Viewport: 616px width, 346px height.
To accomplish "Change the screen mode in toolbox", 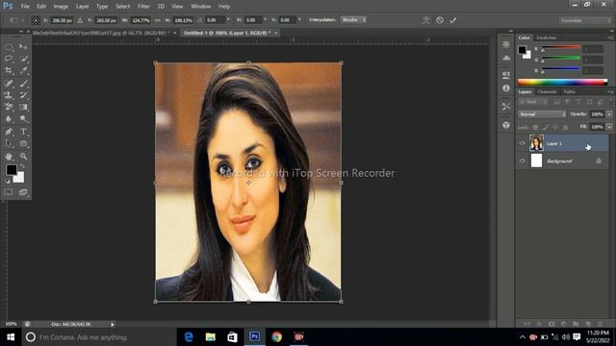I will tap(23, 192).
